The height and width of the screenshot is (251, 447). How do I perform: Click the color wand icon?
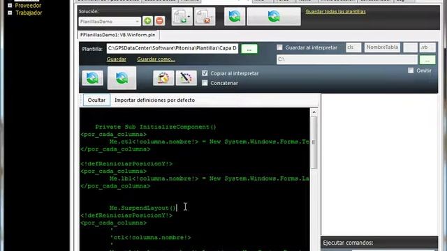186,78
